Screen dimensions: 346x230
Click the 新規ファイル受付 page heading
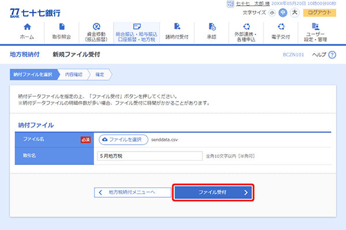pyautogui.click(x=76, y=54)
